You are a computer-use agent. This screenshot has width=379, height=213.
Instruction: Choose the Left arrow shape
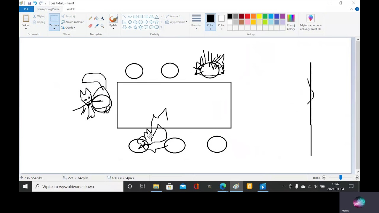(x=151, y=22)
